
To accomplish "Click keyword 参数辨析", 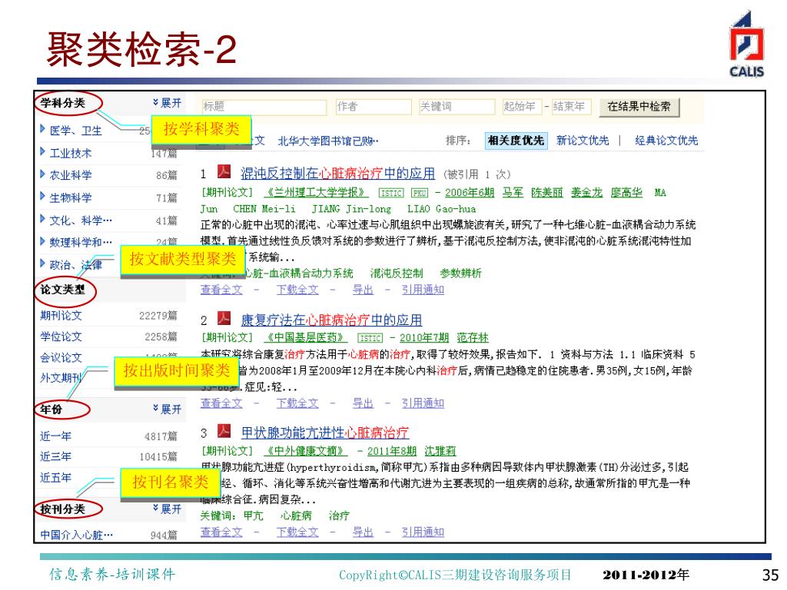I will point(460,273).
